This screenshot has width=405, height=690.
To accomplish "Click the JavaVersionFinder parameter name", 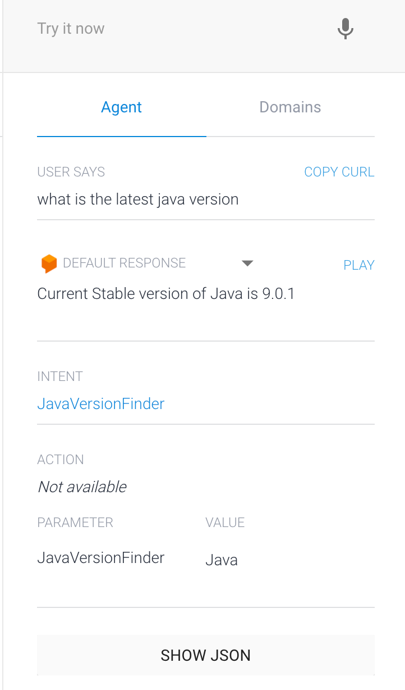I will pyautogui.click(x=100, y=557).
